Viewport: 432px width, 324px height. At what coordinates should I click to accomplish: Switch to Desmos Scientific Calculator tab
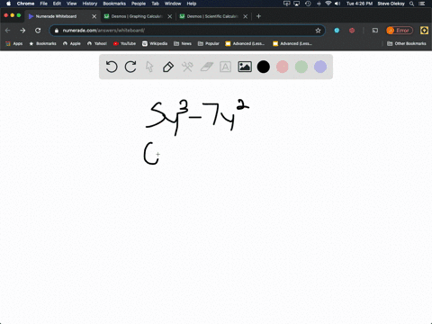tap(212, 16)
